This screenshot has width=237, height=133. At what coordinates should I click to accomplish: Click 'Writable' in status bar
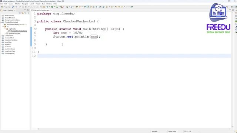click(154, 132)
